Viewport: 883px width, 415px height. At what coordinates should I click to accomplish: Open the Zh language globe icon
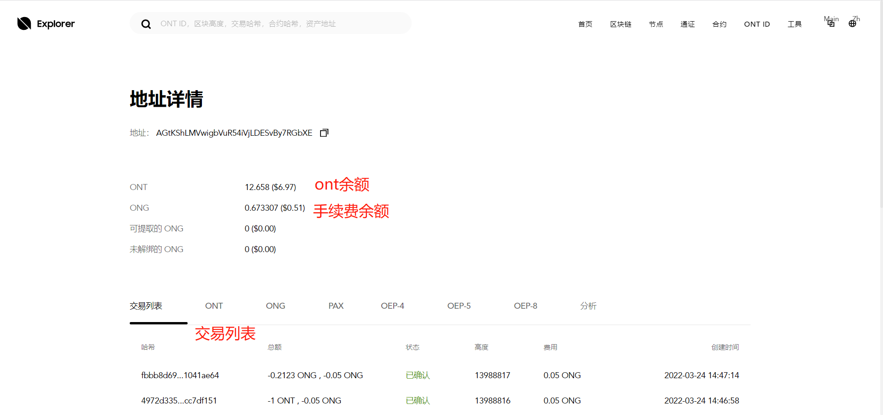854,23
